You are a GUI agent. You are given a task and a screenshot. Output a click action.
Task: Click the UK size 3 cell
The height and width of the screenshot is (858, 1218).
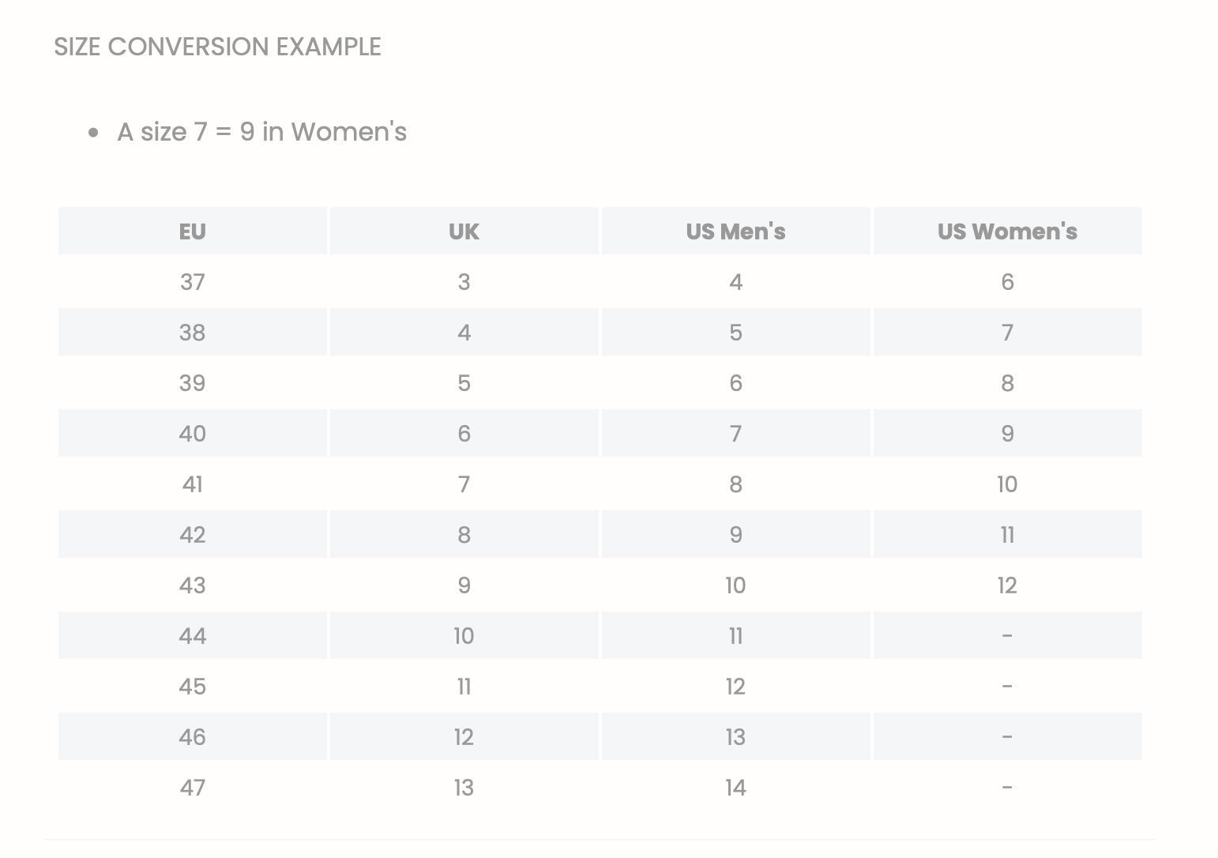tap(464, 282)
